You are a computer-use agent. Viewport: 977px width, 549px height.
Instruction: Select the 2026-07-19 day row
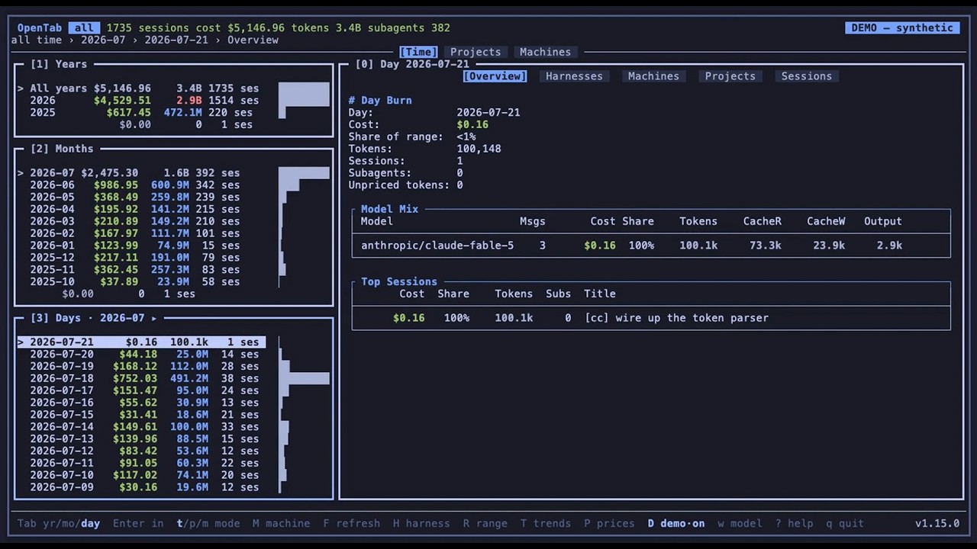point(141,367)
